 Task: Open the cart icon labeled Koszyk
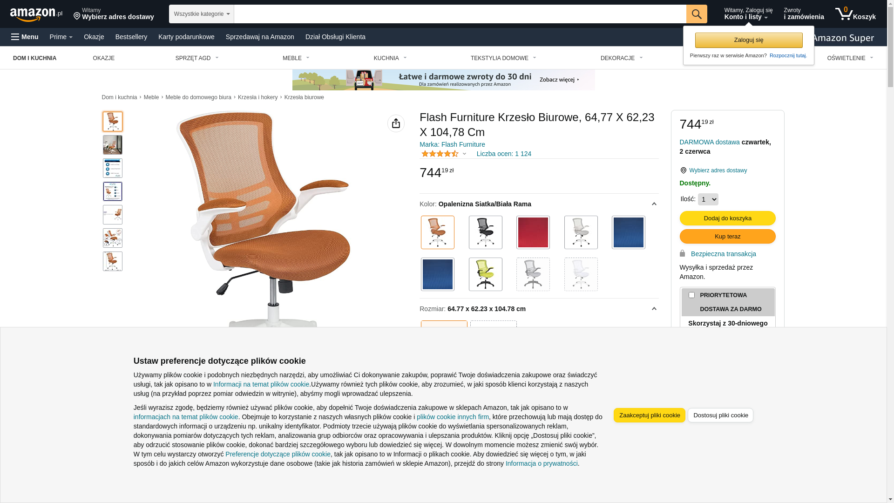(855, 14)
